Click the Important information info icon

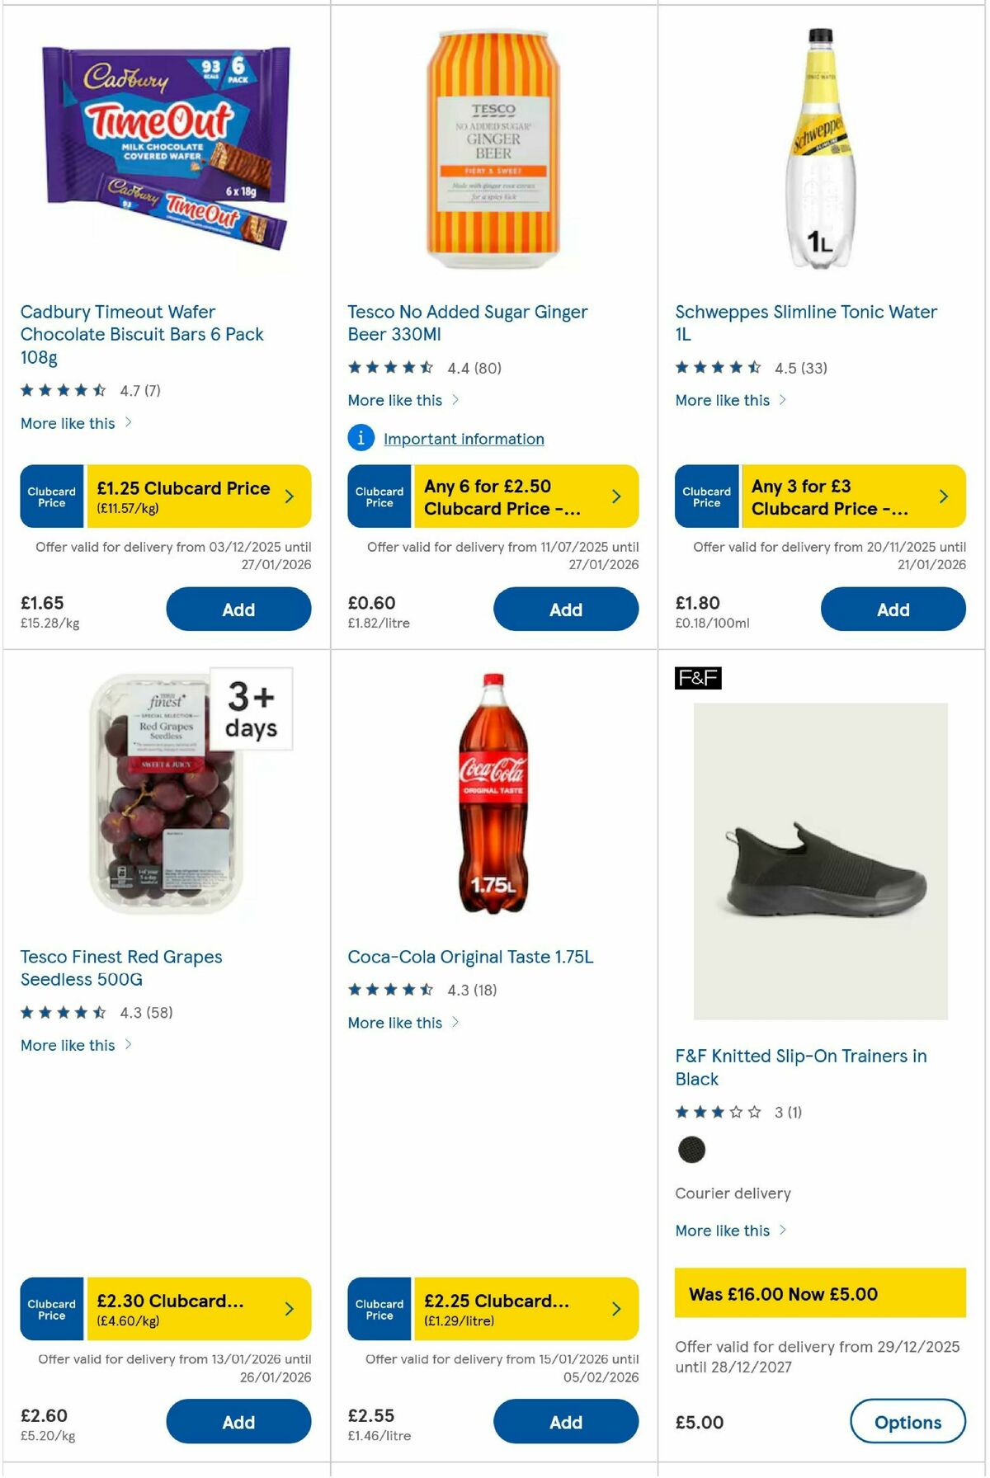coord(361,438)
